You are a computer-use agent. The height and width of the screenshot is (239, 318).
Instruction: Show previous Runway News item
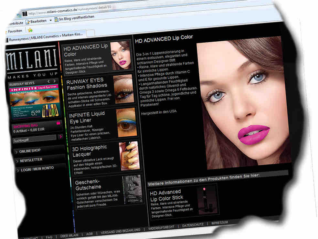click(x=48, y=81)
